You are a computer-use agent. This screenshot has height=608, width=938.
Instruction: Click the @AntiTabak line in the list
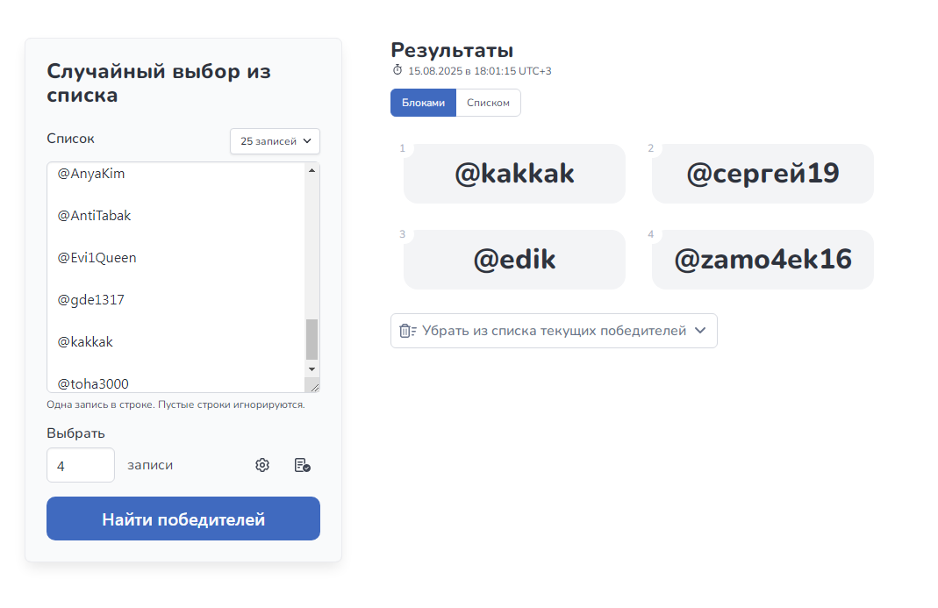[95, 216]
